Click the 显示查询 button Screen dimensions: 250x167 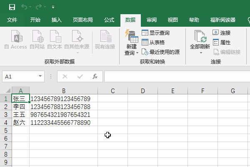[155, 33]
